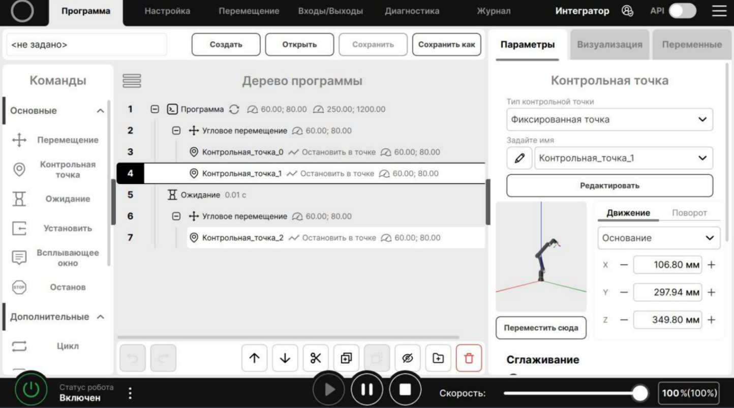The height and width of the screenshot is (408, 734).
Task: Click the program tree list-view icon
Action: coord(132,81)
